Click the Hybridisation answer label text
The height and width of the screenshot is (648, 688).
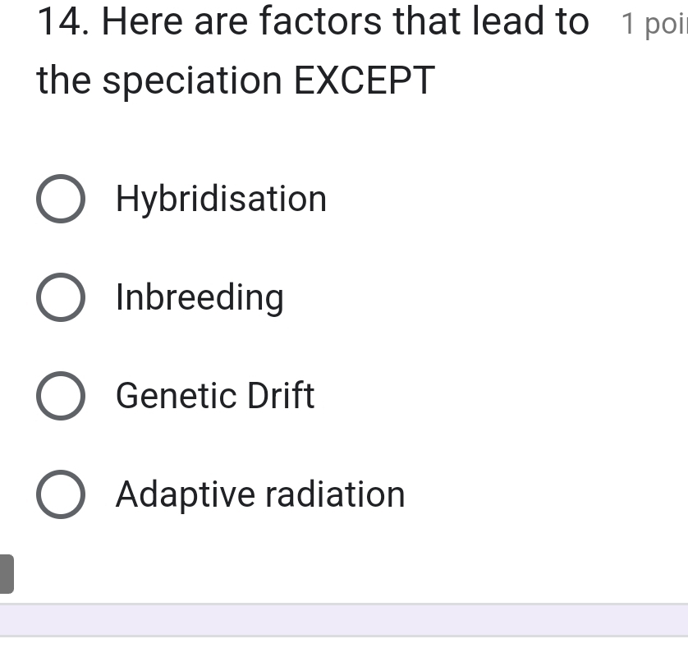coord(221,200)
